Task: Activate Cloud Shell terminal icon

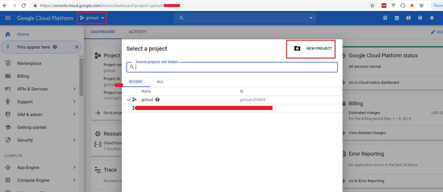Action: 397,18
